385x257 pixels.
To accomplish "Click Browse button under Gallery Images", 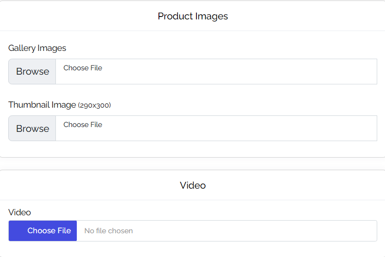I will (32, 71).
